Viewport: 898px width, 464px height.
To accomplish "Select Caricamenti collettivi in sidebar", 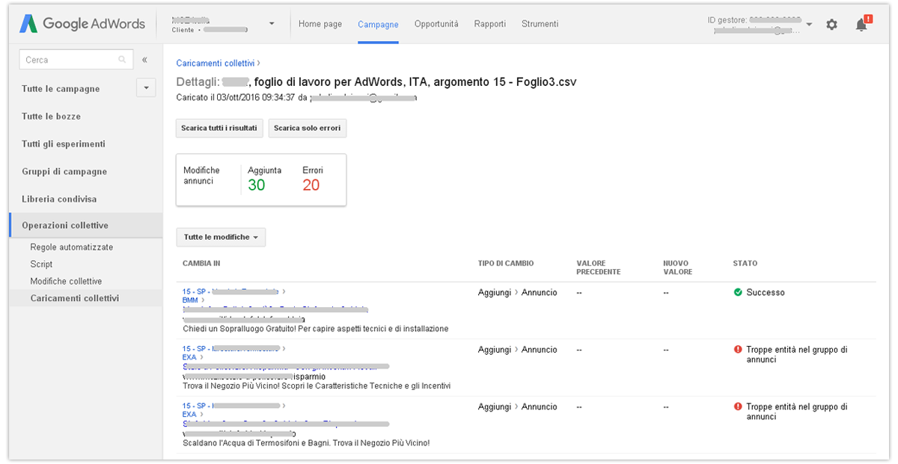I will (75, 298).
